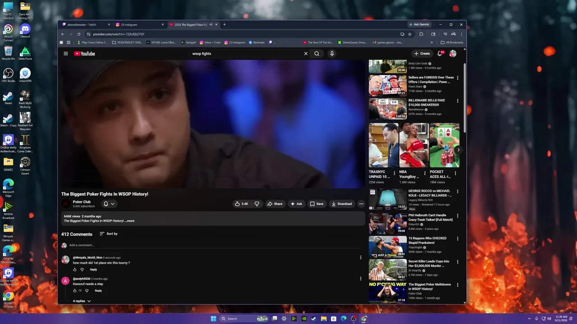Toggle Poker Club notification bell dropdown
577x324 pixels.
[109, 204]
